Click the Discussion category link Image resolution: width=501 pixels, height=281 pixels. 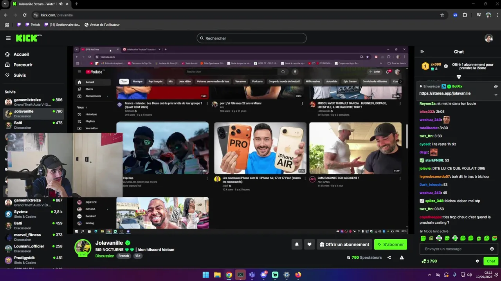[105, 256]
